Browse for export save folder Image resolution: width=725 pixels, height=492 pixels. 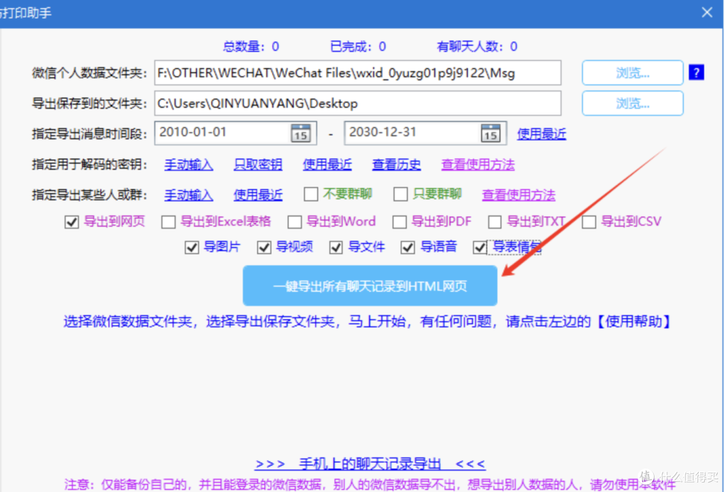(632, 103)
